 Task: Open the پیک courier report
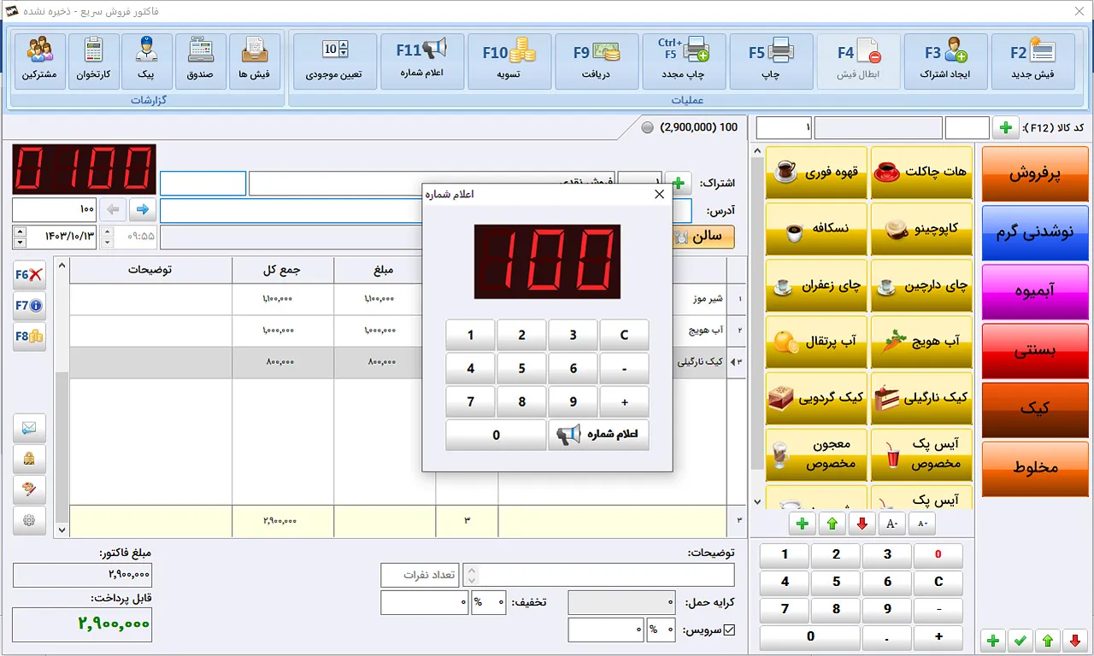tap(147, 61)
